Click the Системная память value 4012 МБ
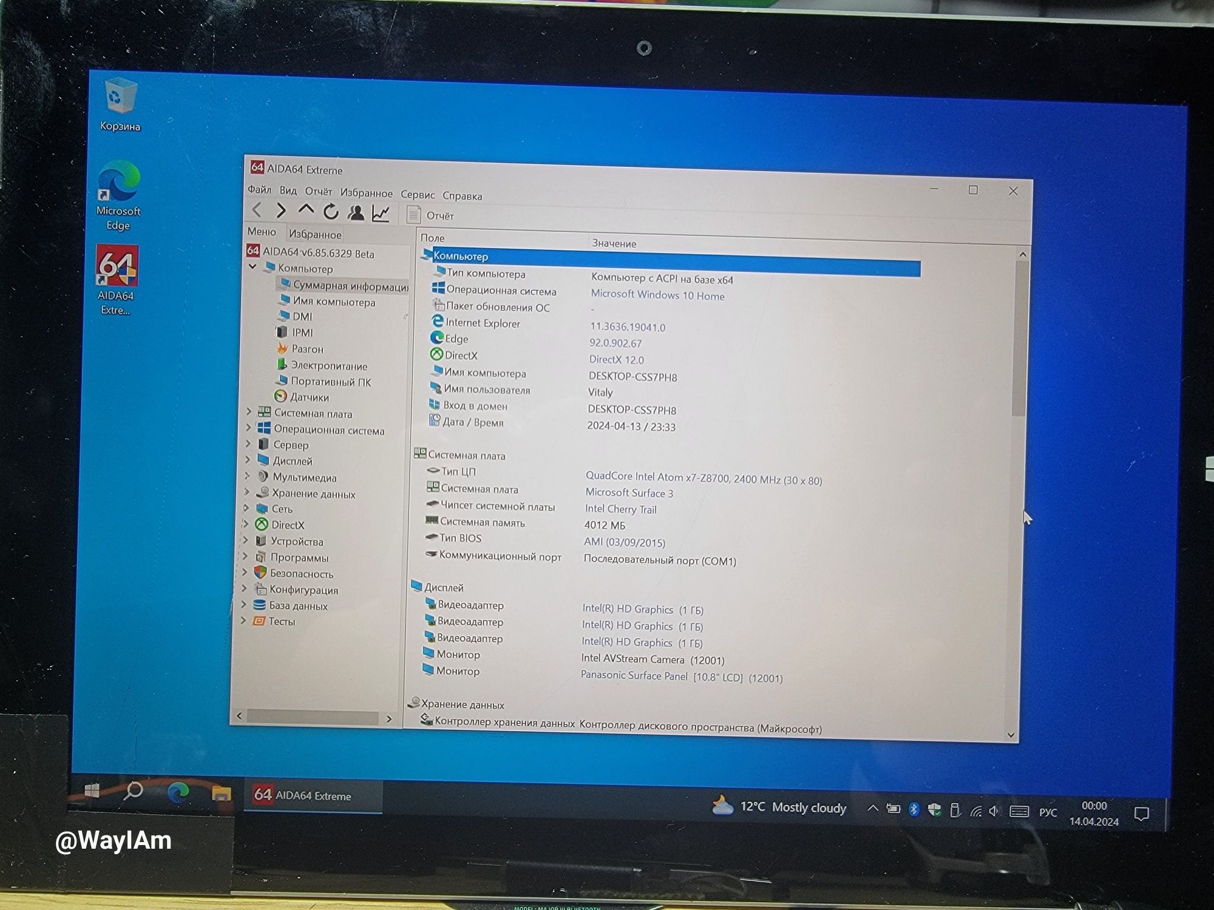 point(605,525)
